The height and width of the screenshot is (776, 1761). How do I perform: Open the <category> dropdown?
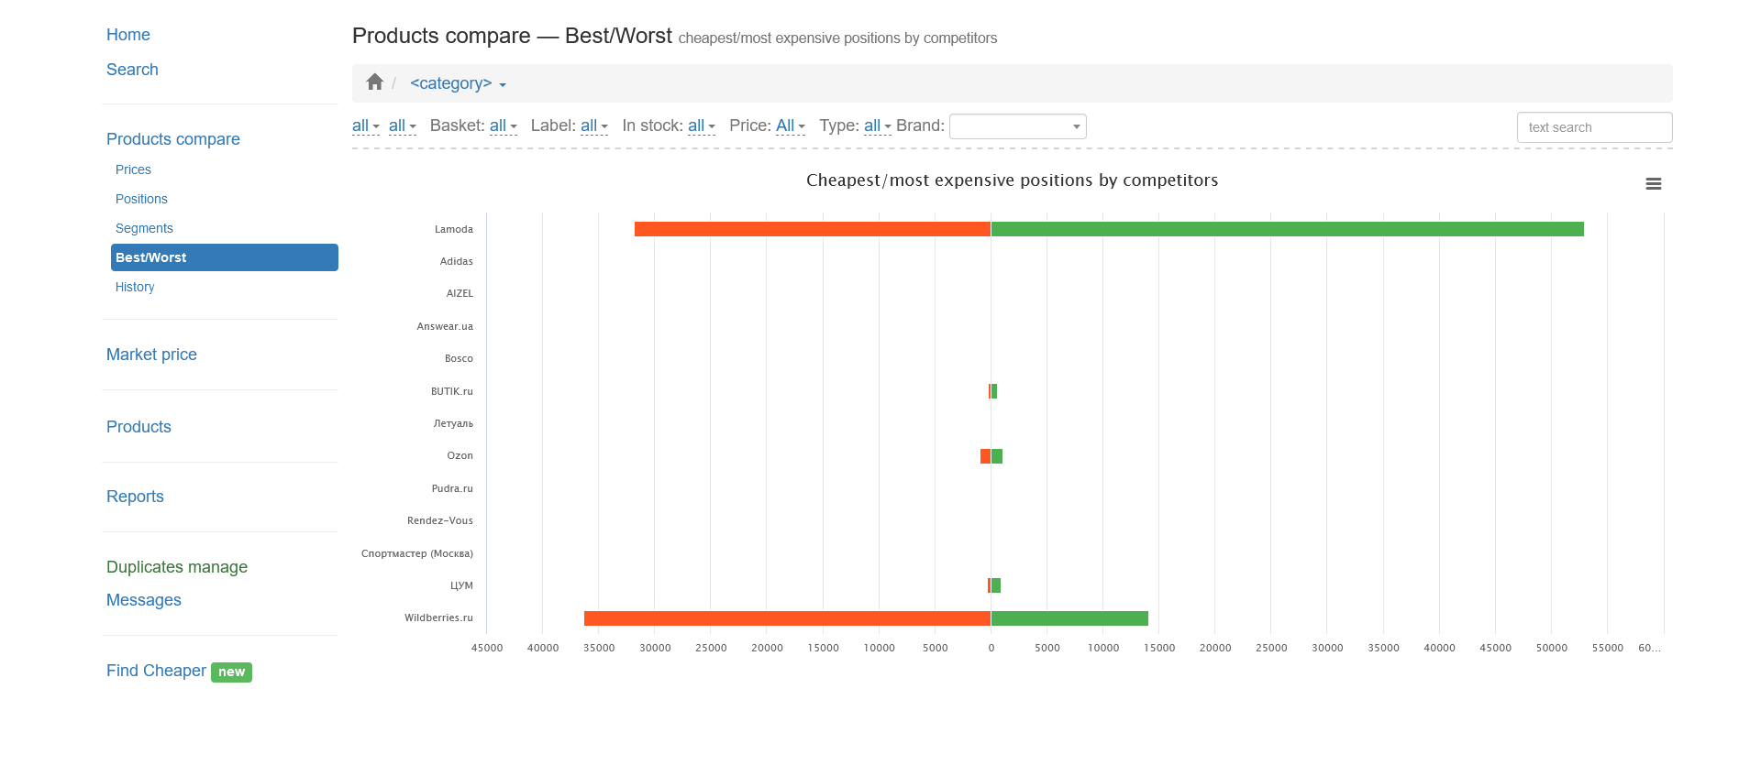[x=458, y=83]
